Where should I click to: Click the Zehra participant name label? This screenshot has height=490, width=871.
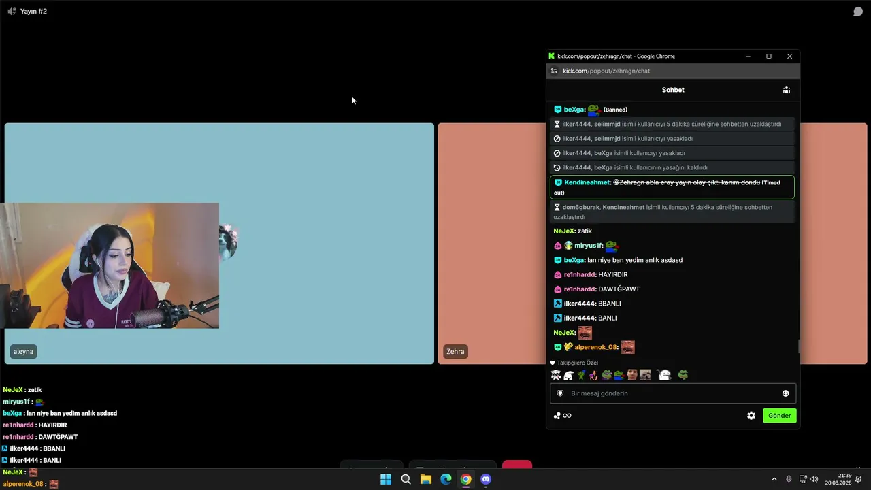(x=455, y=352)
